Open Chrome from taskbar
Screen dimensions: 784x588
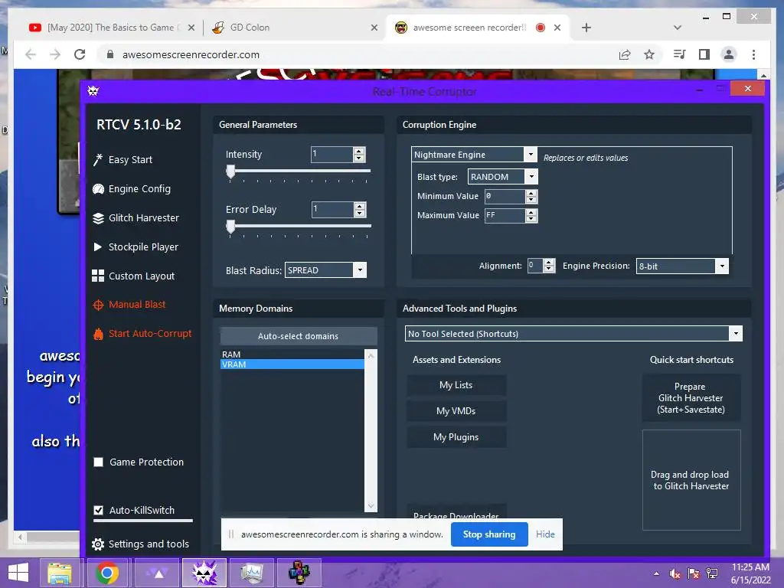point(107,573)
